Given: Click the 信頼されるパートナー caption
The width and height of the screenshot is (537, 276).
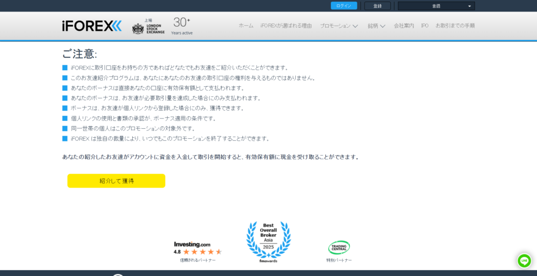Looking at the screenshot, I should click(x=198, y=260).
